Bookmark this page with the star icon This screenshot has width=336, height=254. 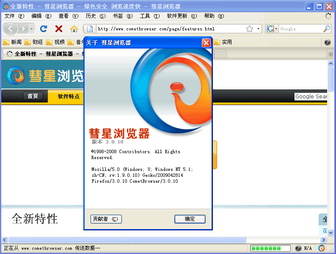250,29
